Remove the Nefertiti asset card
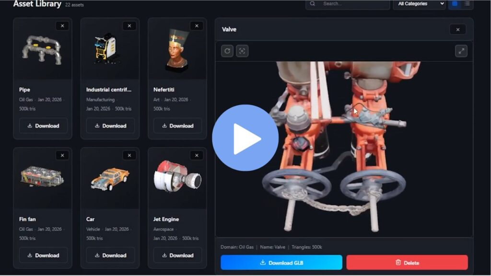Image resolution: width=491 pixels, height=276 pixels. [197, 26]
